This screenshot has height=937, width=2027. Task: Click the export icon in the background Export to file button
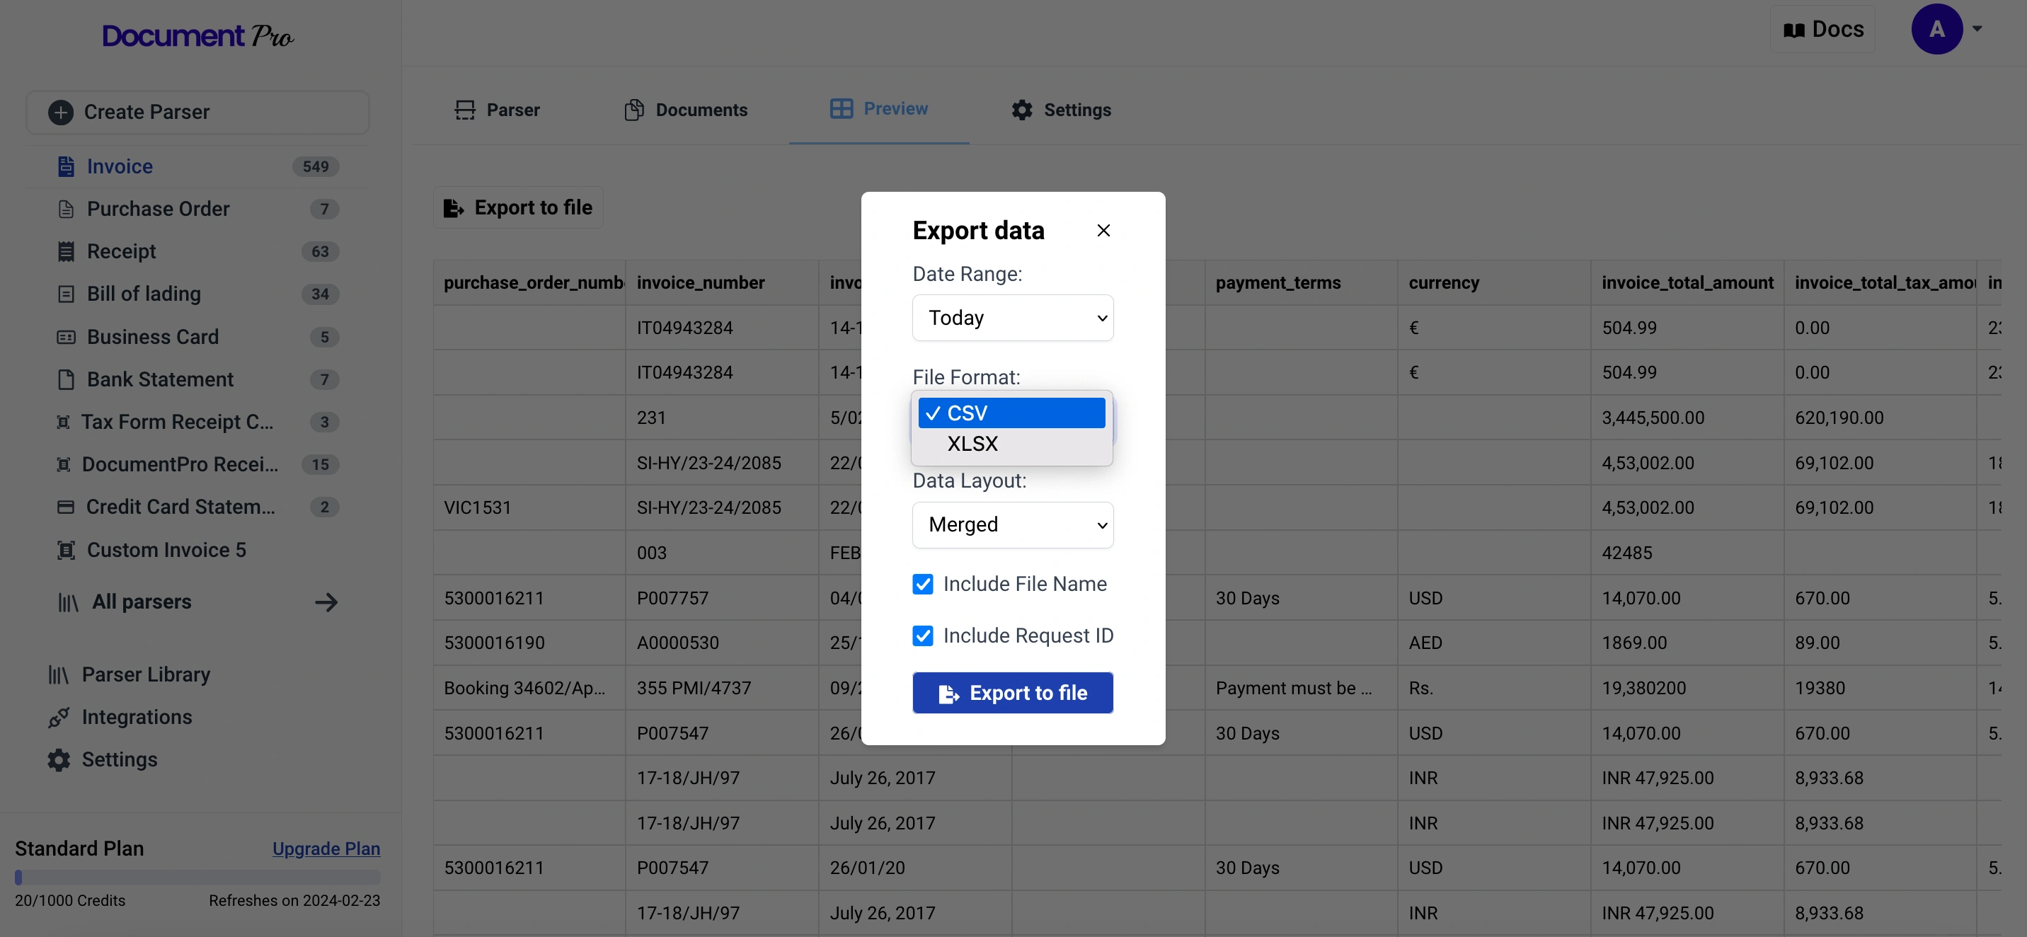[x=453, y=207]
